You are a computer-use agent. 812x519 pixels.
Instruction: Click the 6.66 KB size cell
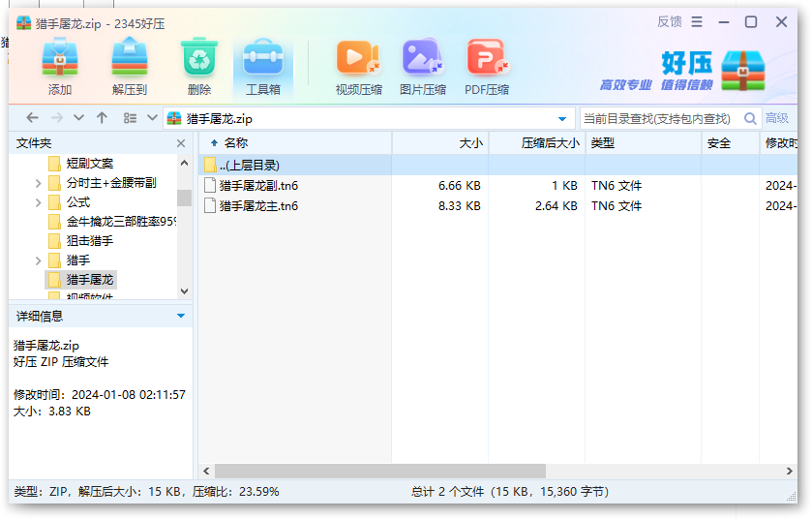460,186
